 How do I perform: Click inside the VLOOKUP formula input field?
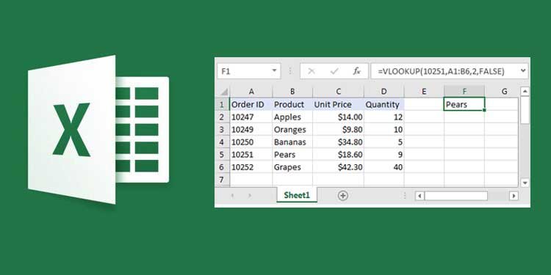pyautogui.click(x=444, y=72)
